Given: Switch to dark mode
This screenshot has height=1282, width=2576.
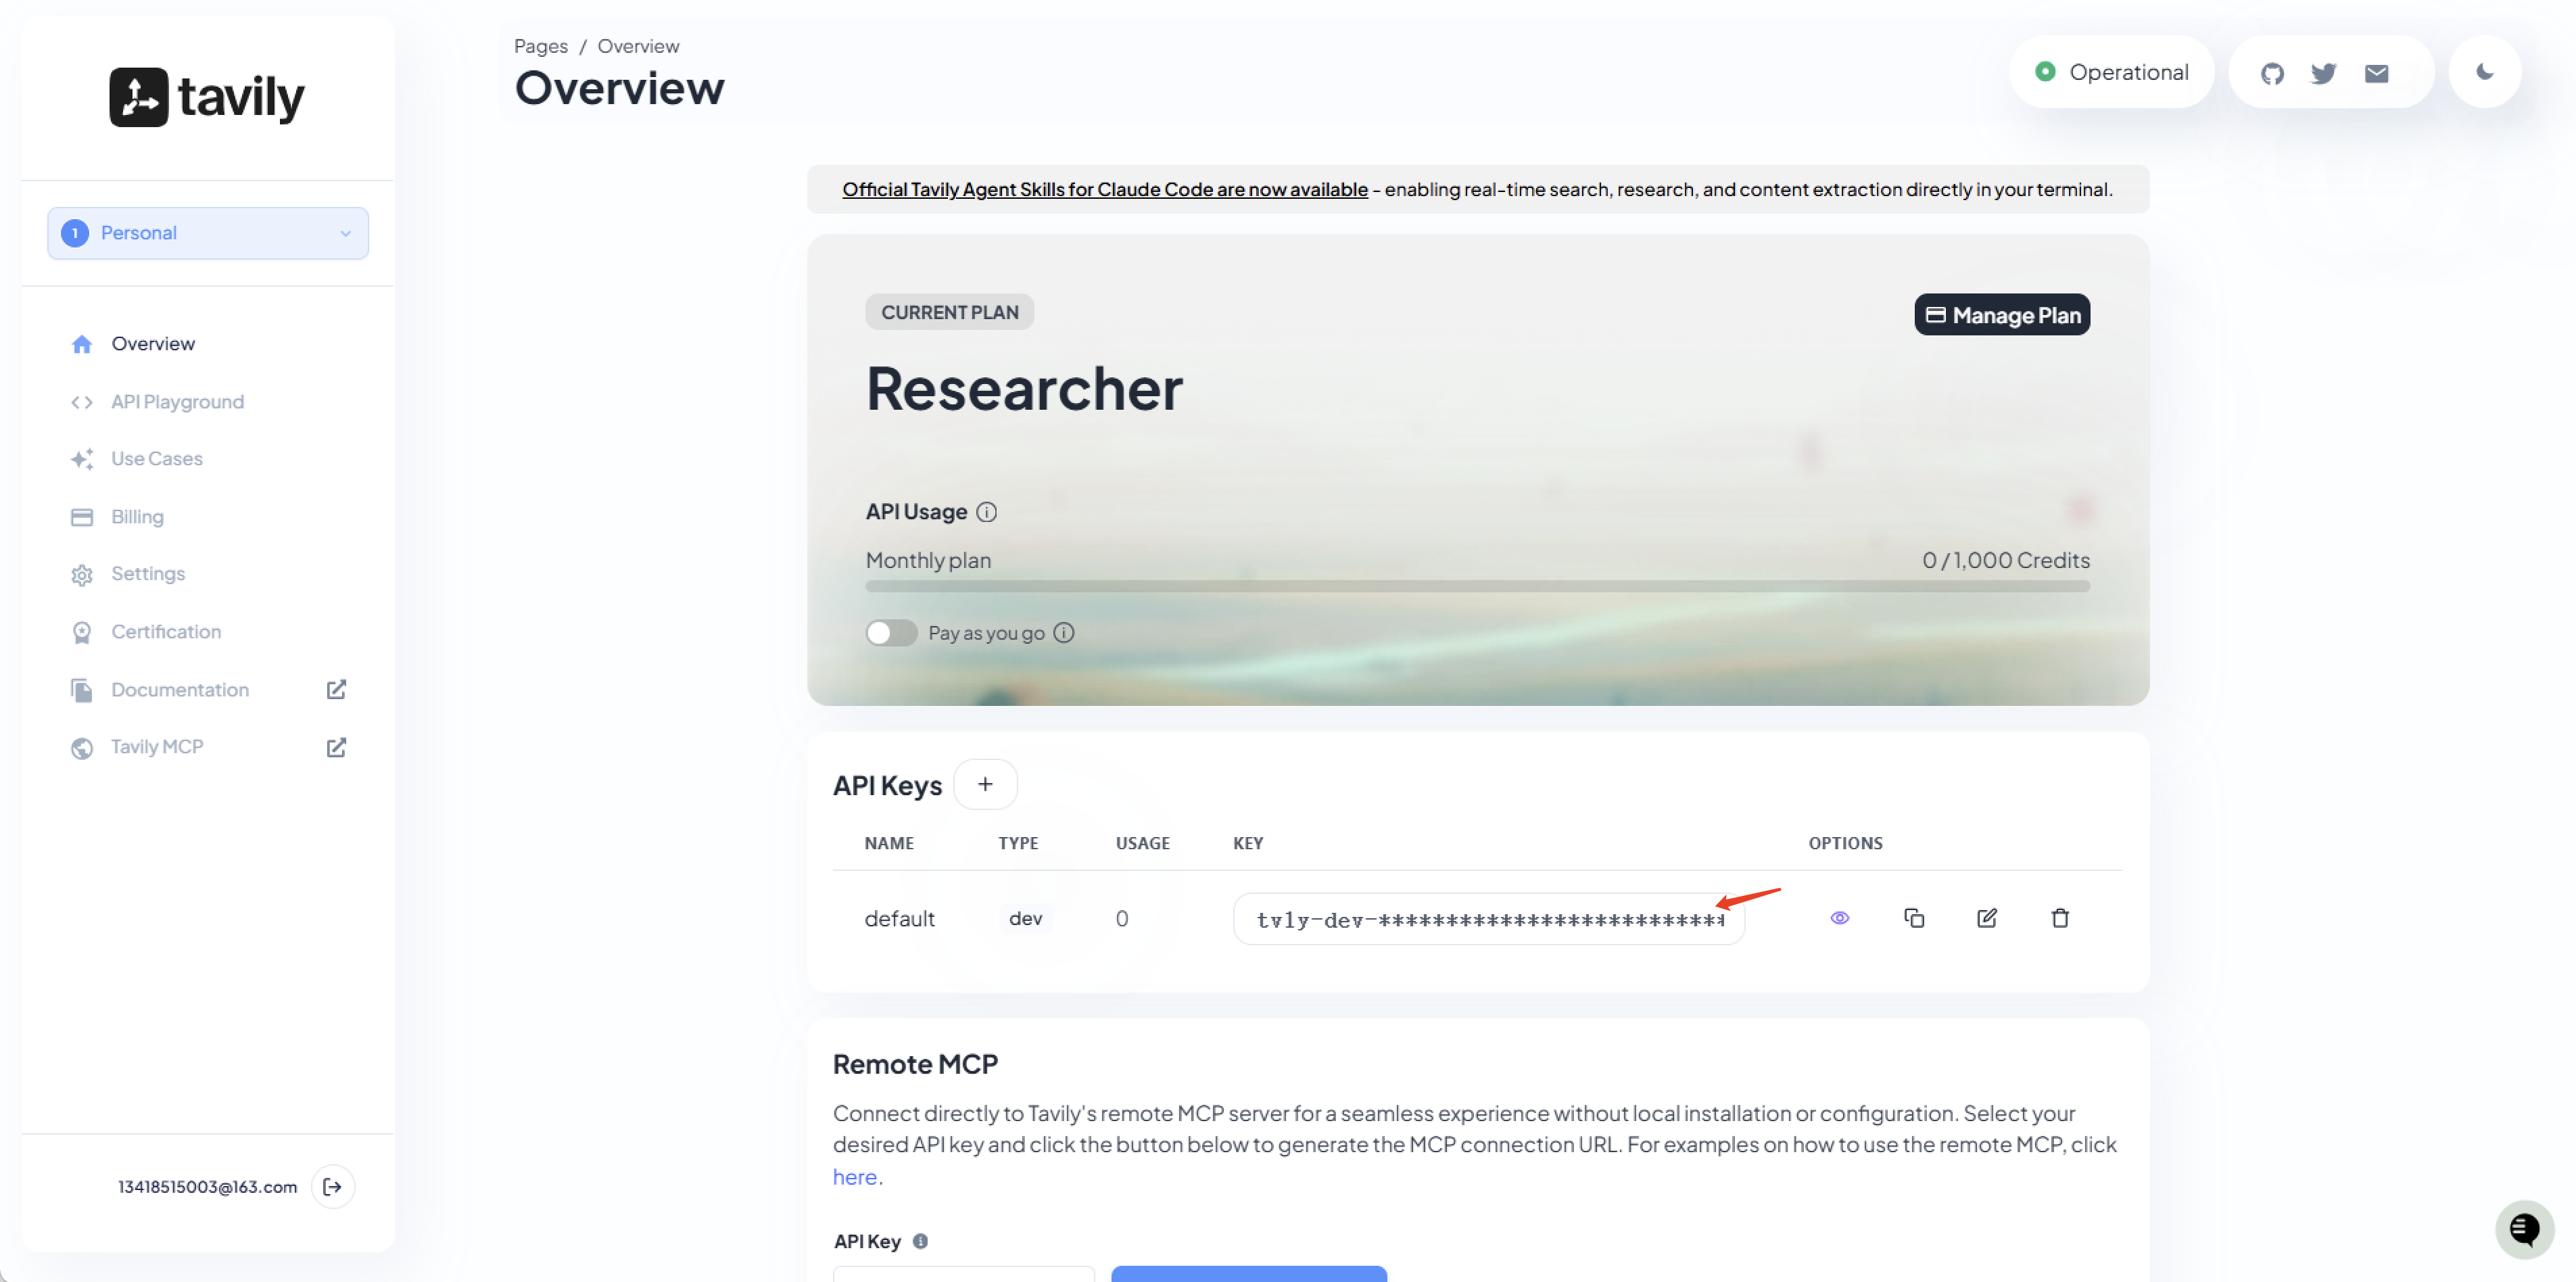Looking at the screenshot, I should pyautogui.click(x=2484, y=72).
